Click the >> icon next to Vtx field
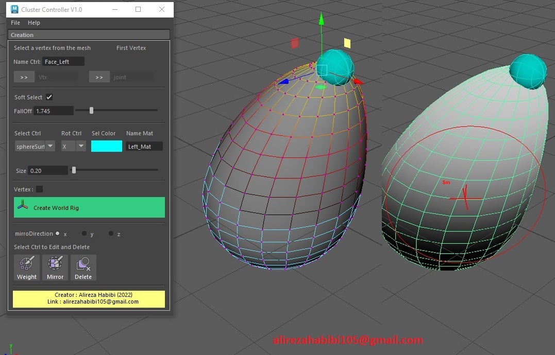 point(24,77)
